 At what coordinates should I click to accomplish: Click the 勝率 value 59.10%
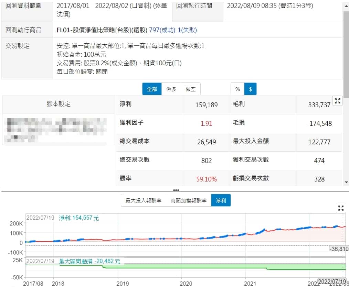point(206,179)
